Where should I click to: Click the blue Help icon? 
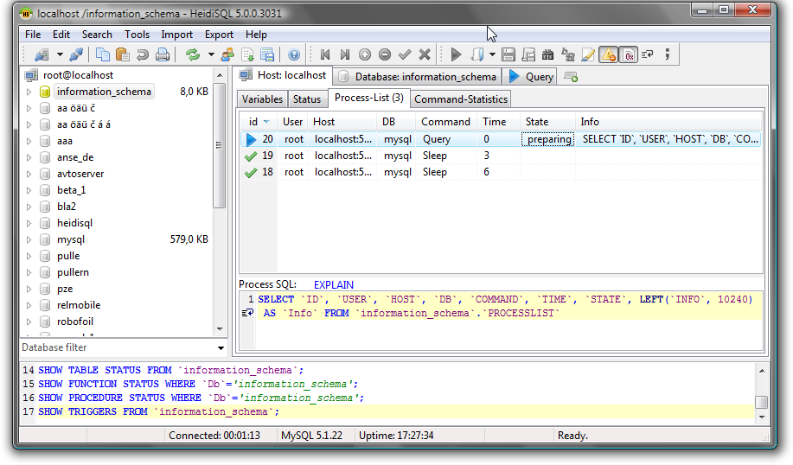(x=294, y=54)
